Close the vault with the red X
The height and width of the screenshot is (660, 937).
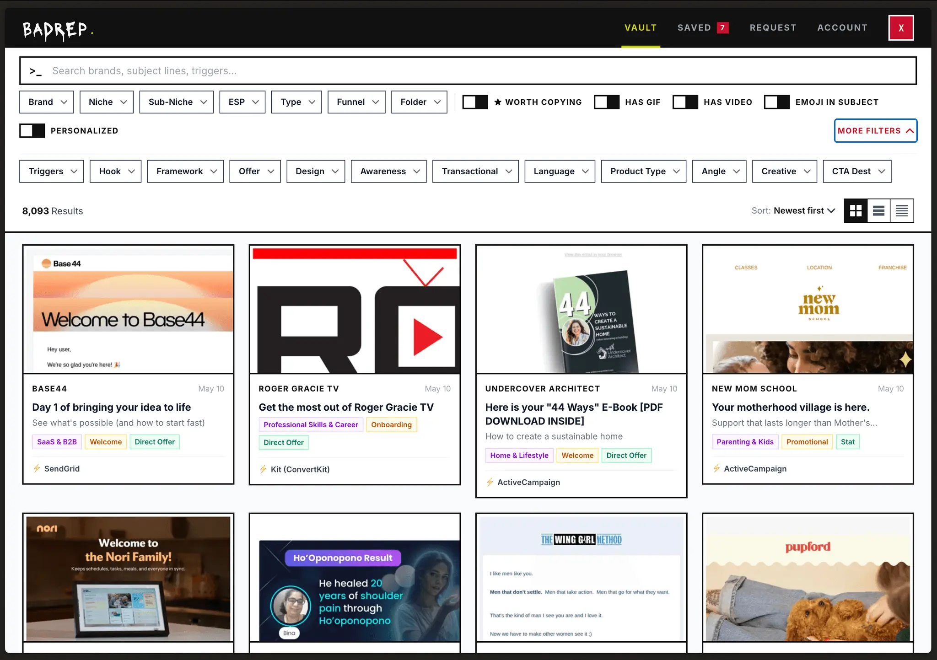901,28
